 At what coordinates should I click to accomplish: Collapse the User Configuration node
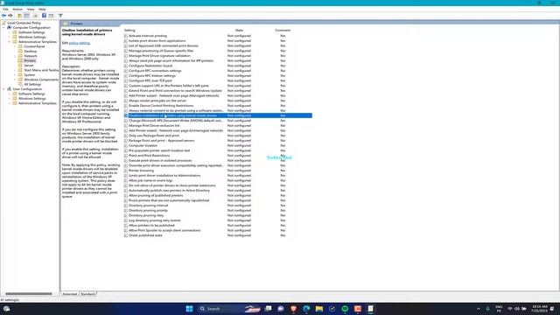pyautogui.click(x=4, y=89)
